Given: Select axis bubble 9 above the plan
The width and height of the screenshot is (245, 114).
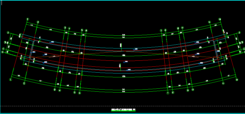Looking at the screenshot, I should point(178,28).
